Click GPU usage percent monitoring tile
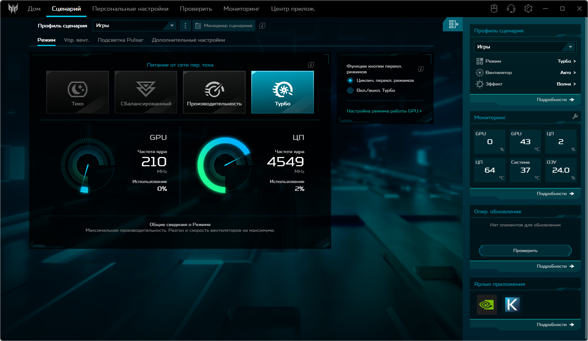 click(x=490, y=142)
